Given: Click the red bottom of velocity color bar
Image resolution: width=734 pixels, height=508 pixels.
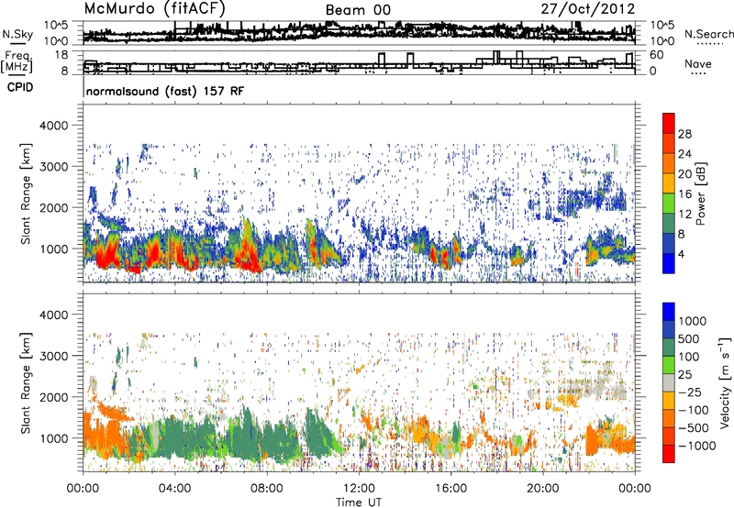Looking at the screenshot, I should pos(669,454).
